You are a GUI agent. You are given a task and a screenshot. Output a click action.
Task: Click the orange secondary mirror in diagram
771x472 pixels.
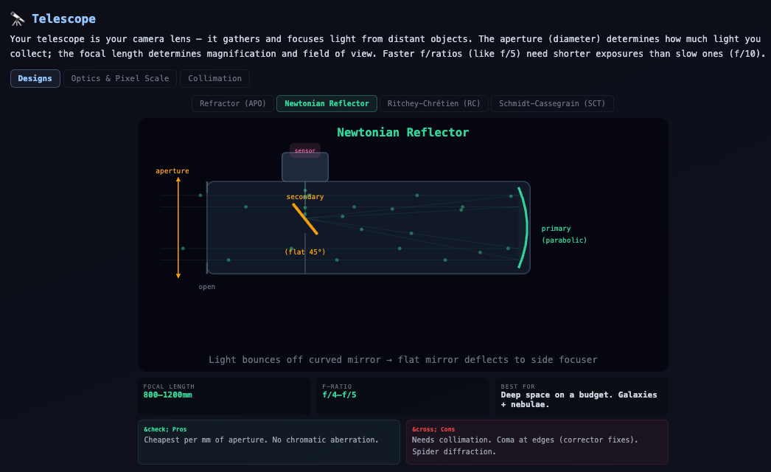click(304, 219)
